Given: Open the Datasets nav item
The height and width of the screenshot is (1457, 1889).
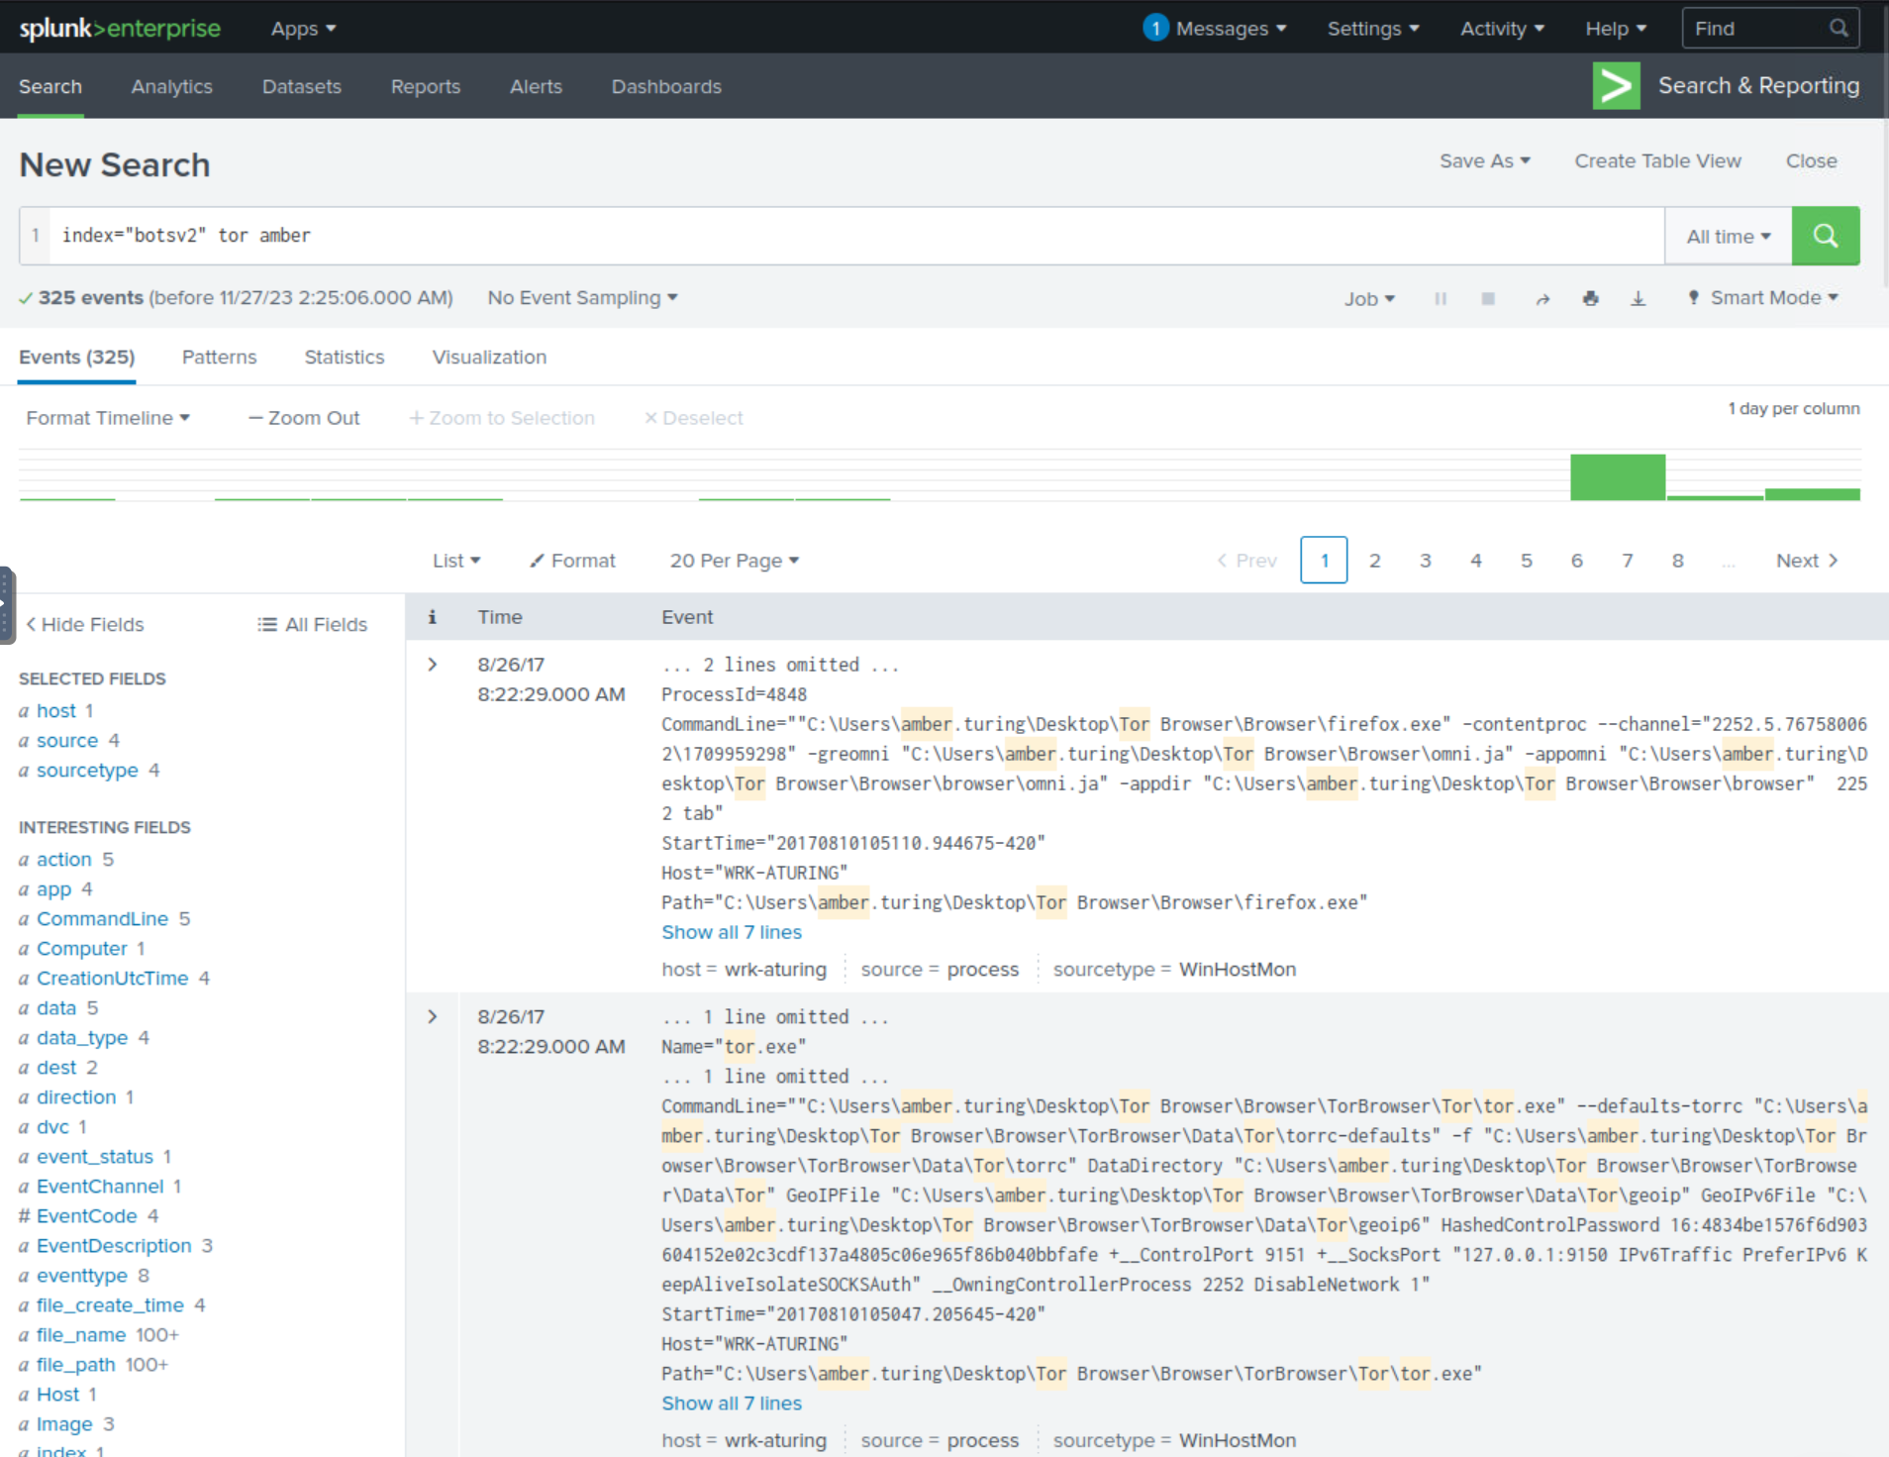Looking at the screenshot, I should pyautogui.click(x=301, y=86).
